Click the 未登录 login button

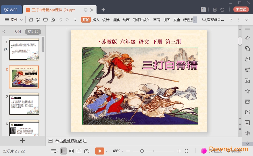pyautogui.click(x=241, y=9)
